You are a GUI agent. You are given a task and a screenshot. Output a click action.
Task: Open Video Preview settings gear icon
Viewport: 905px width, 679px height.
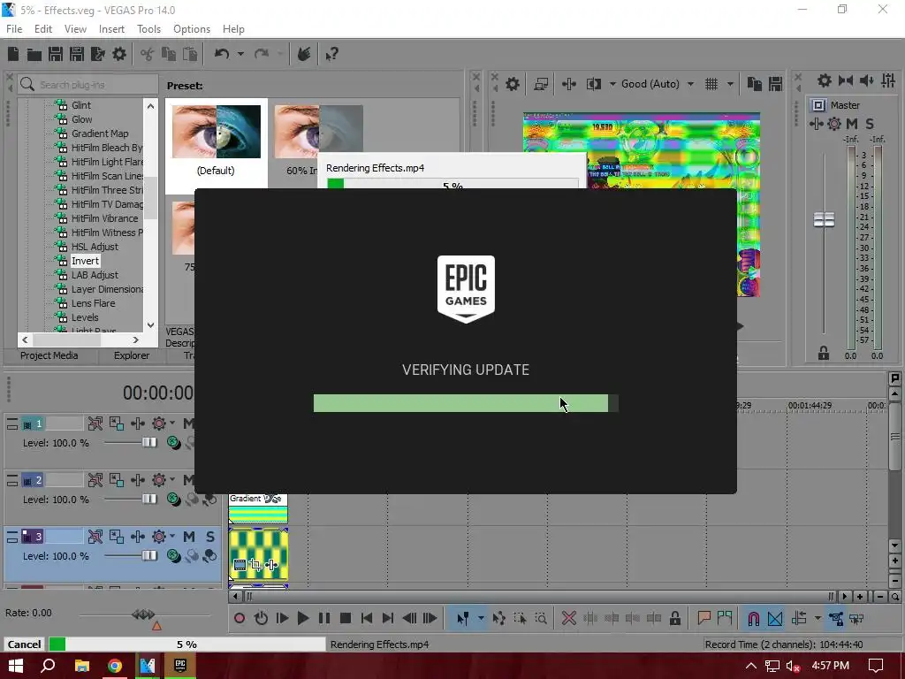512,84
